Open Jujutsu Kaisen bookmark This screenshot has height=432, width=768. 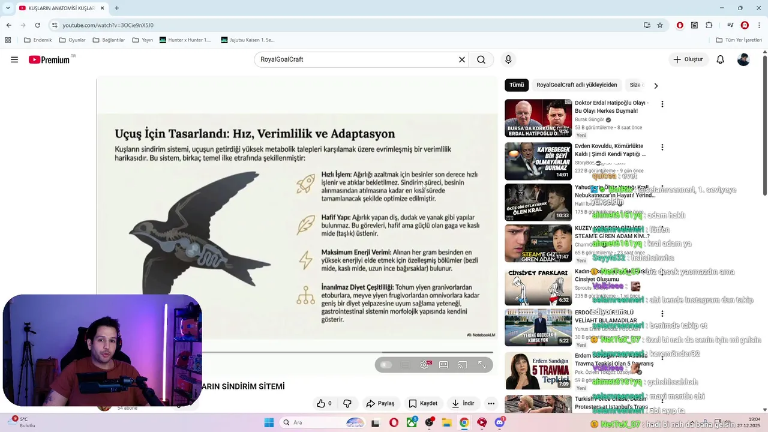tap(248, 40)
